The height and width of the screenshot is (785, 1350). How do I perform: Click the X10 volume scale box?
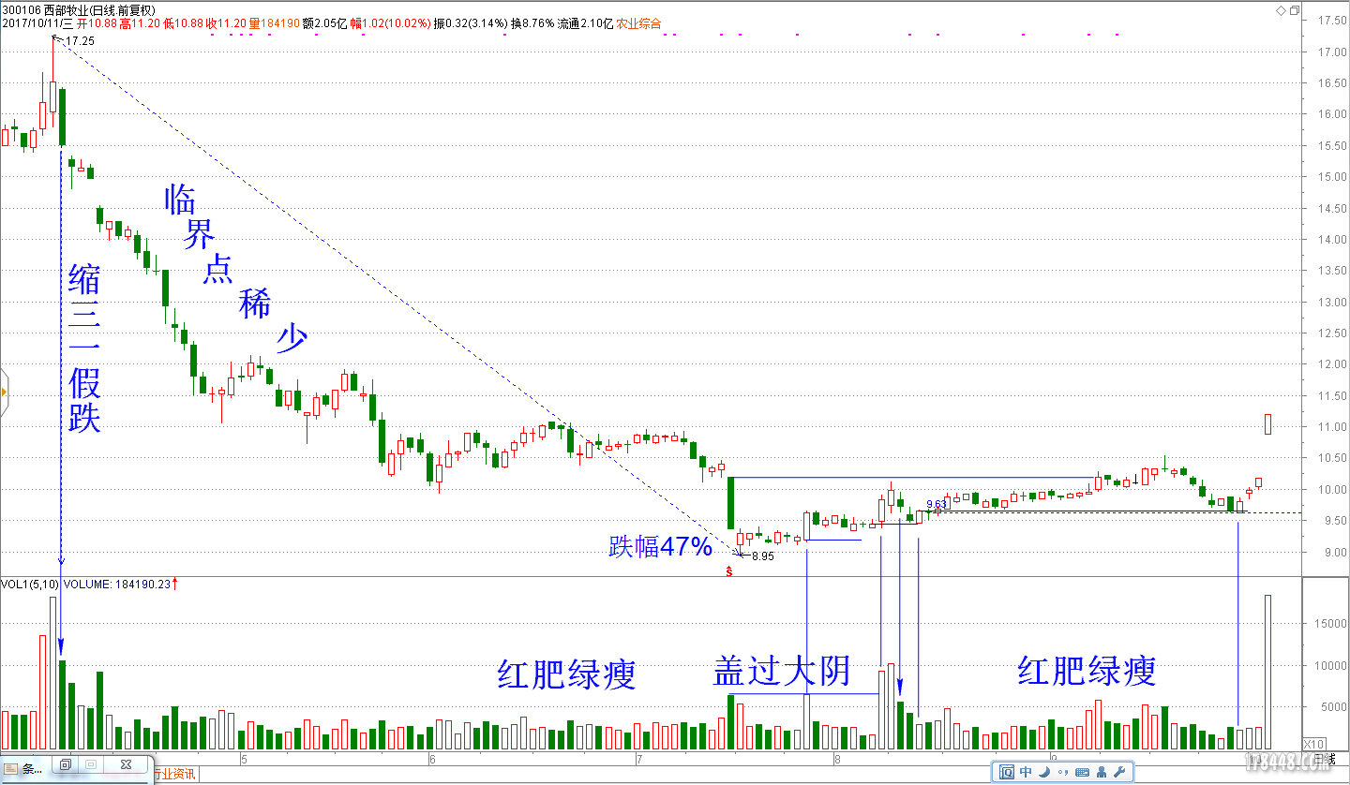pos(1315,744)
